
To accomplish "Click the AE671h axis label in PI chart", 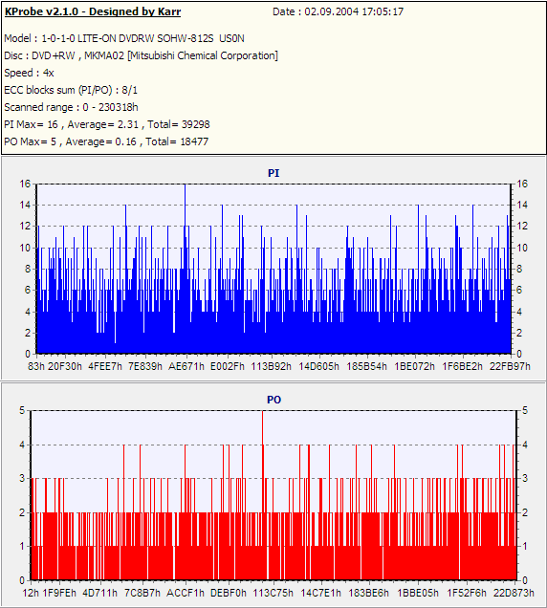I will [x=186, y=366].
